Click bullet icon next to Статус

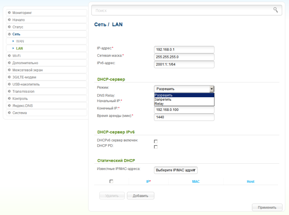9,27
